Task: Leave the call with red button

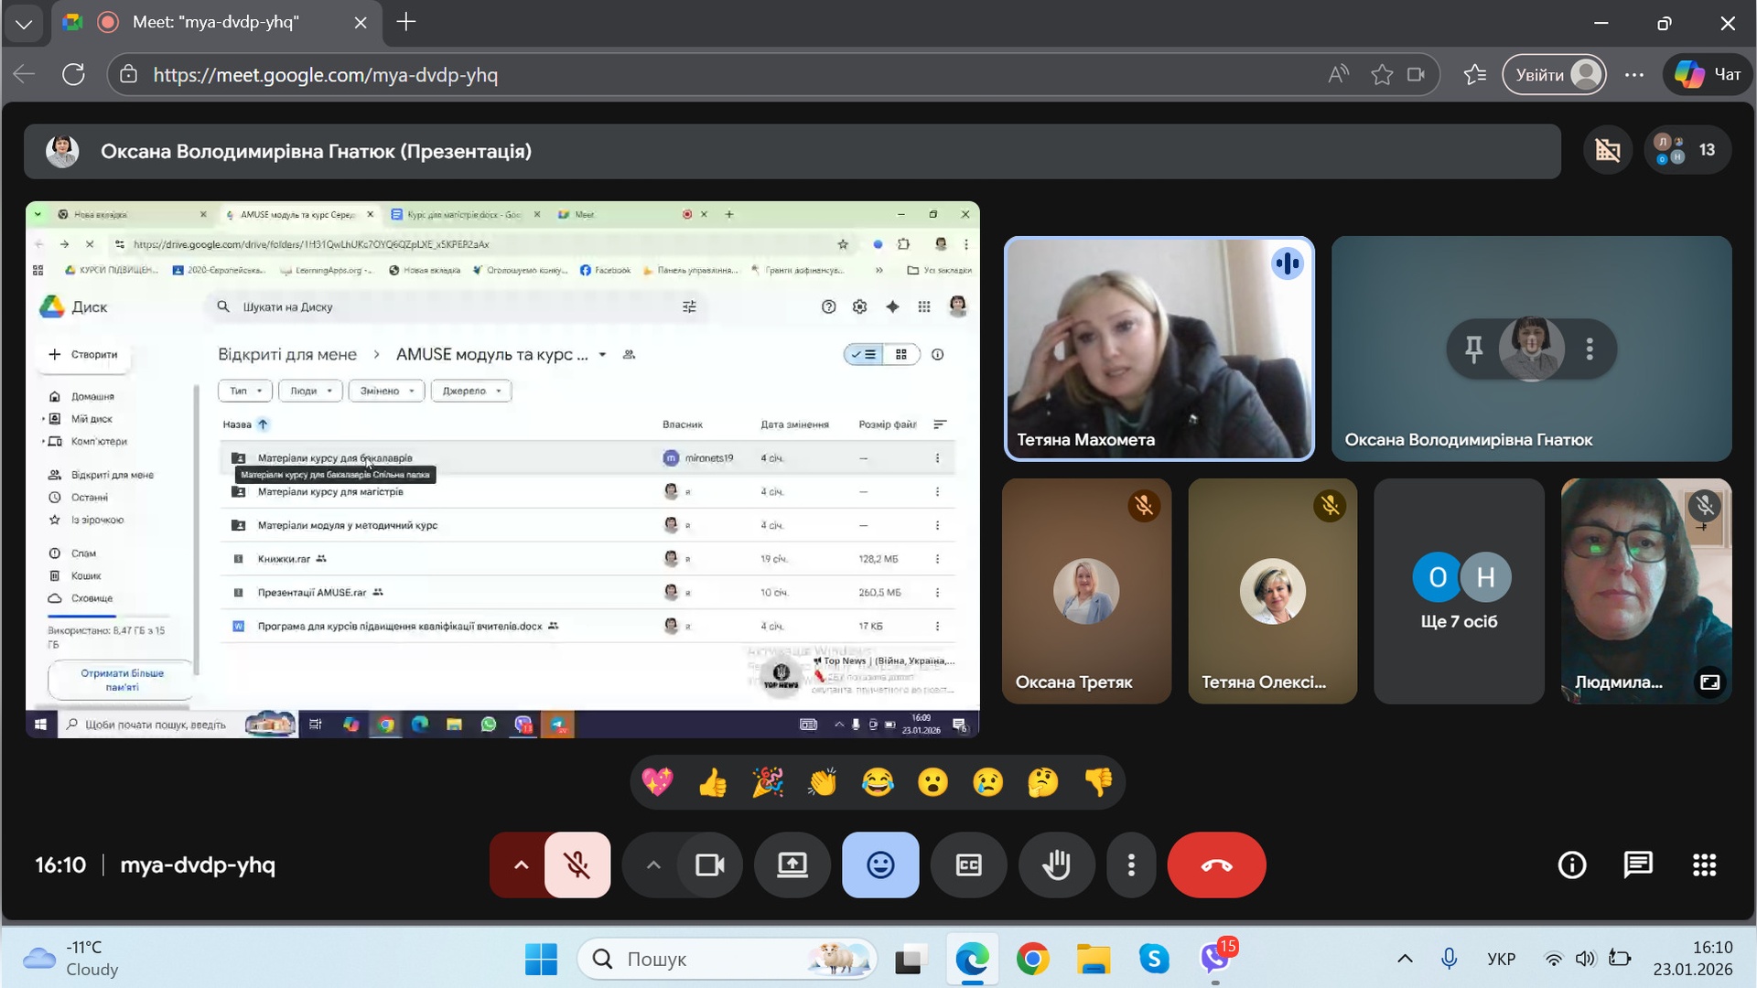Action: click(1216, 864)
